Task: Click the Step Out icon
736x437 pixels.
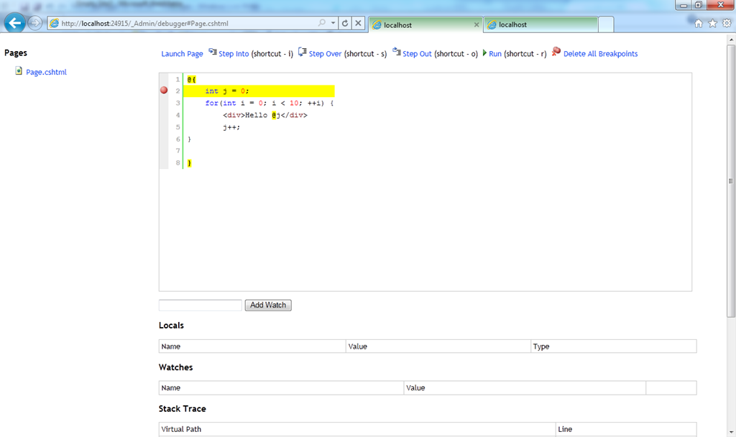Action: pyautogui.click(x=397, y=52)
